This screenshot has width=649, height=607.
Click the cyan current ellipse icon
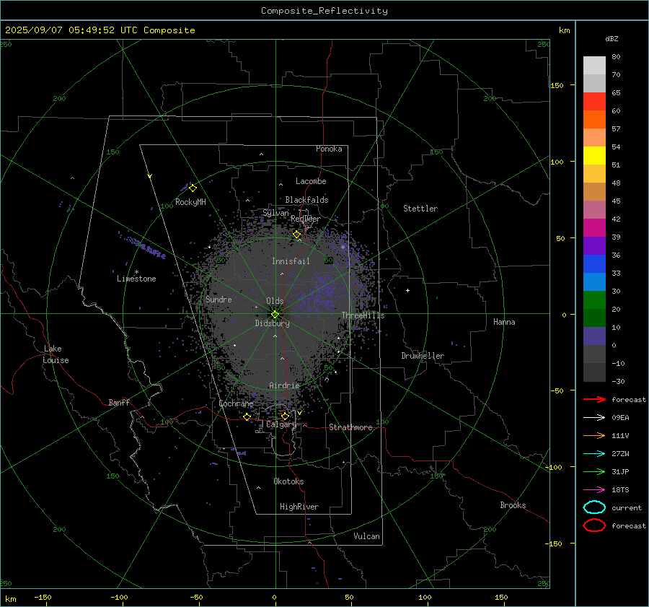pos(594,507)
